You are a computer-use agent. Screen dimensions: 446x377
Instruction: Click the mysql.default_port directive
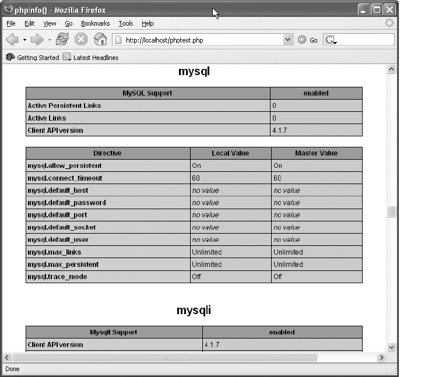(x=57, y=215)
